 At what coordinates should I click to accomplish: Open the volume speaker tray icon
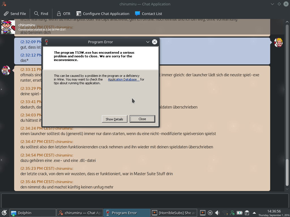pyautogui.click(x=217, y=213)
